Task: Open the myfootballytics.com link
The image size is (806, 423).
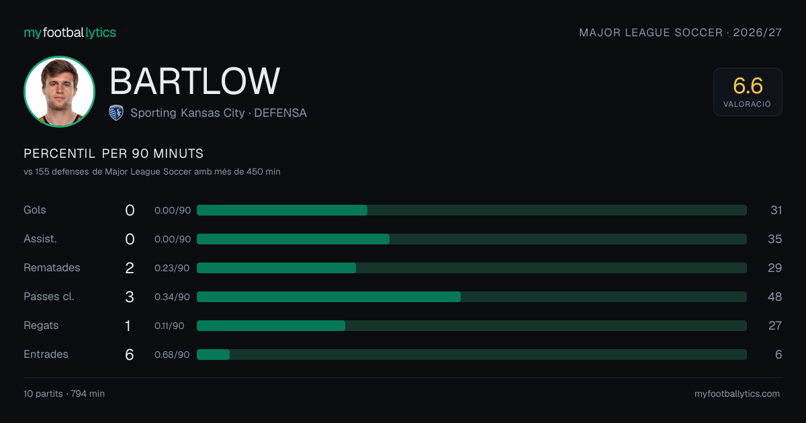Action: [x=737, y=394]
